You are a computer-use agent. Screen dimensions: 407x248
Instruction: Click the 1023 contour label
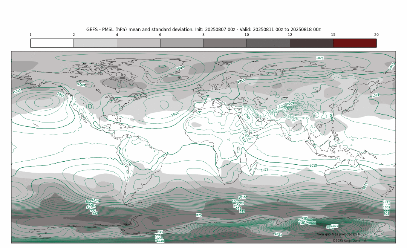click(278, 234)
